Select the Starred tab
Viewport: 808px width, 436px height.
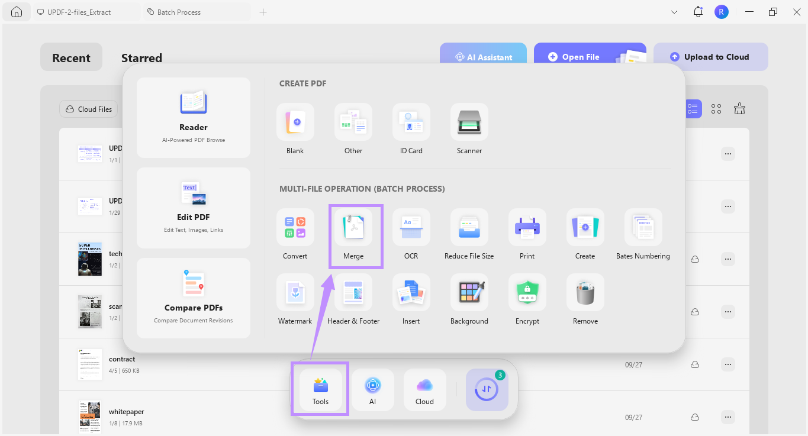pos(141,57)
